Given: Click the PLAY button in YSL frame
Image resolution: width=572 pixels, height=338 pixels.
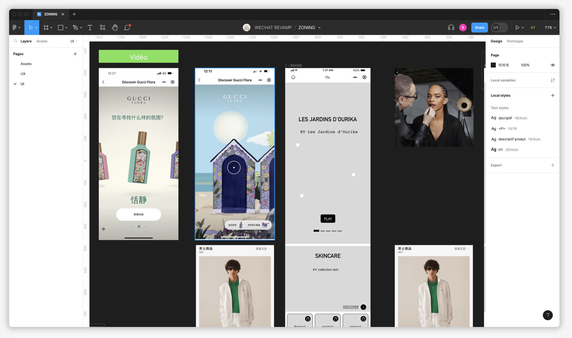Looking at the screenshot, I should [328, 218].
